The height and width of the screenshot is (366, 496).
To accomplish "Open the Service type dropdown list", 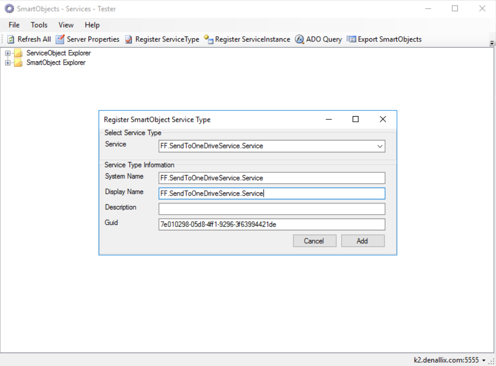I will 380,146.
